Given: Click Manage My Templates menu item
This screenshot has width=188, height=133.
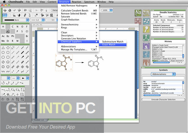Looking at the screenshot, I should [x=78, y=50].
